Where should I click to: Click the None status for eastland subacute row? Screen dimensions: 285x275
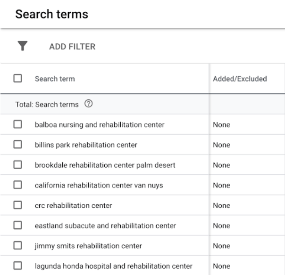tap(222, 226)
